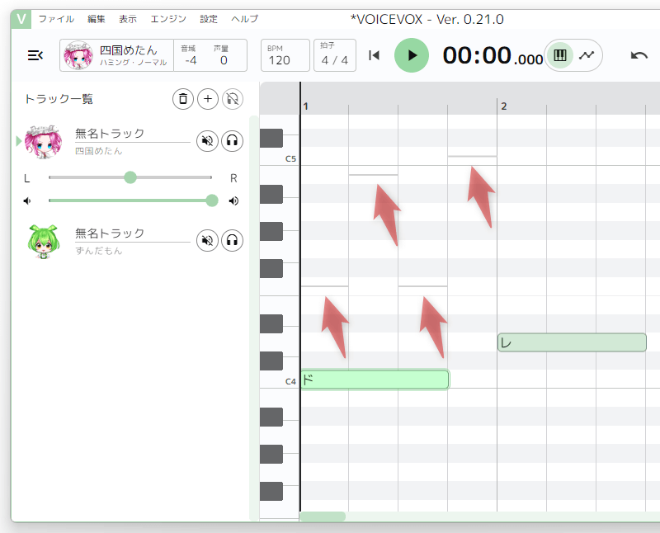Click the low volume speaker icon
Image resolution: width=660 pixels, height=533 pixels.
click(27, 200)
